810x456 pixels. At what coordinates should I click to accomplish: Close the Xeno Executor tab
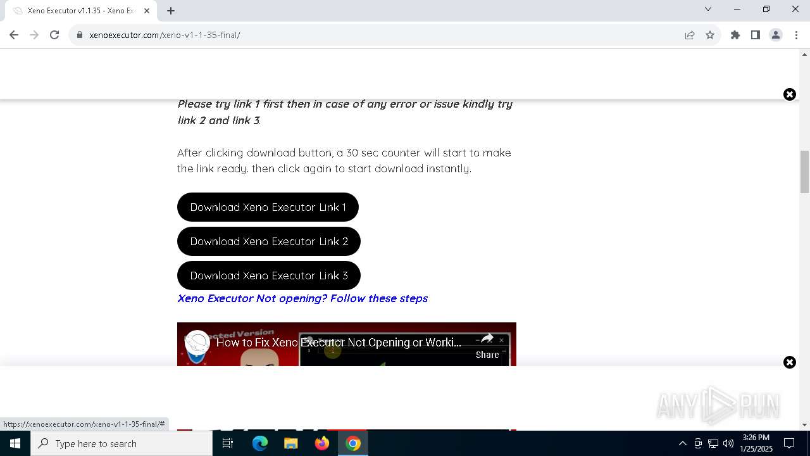pyautogui.click(x=147, y=10)
